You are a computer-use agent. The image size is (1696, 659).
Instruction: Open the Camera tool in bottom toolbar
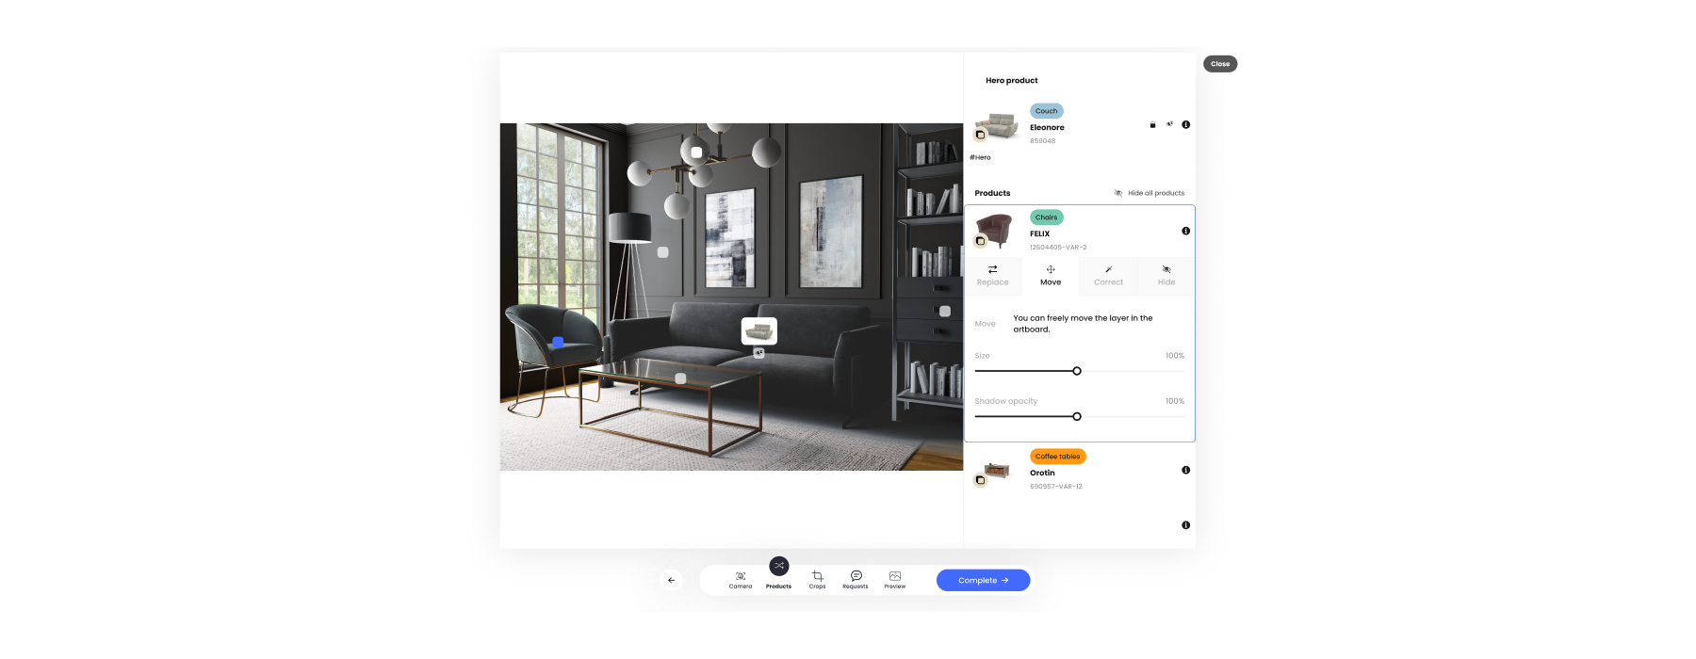(x=740, y=580)
